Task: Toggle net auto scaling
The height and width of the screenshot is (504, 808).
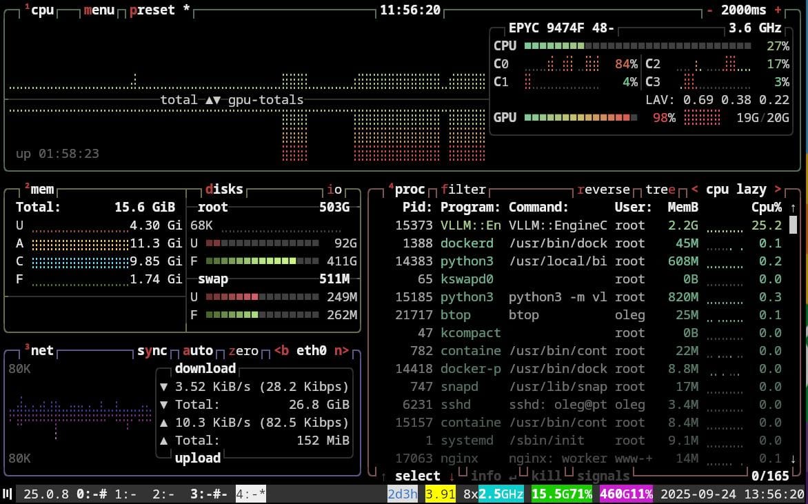Action: [x=198, y=351]
